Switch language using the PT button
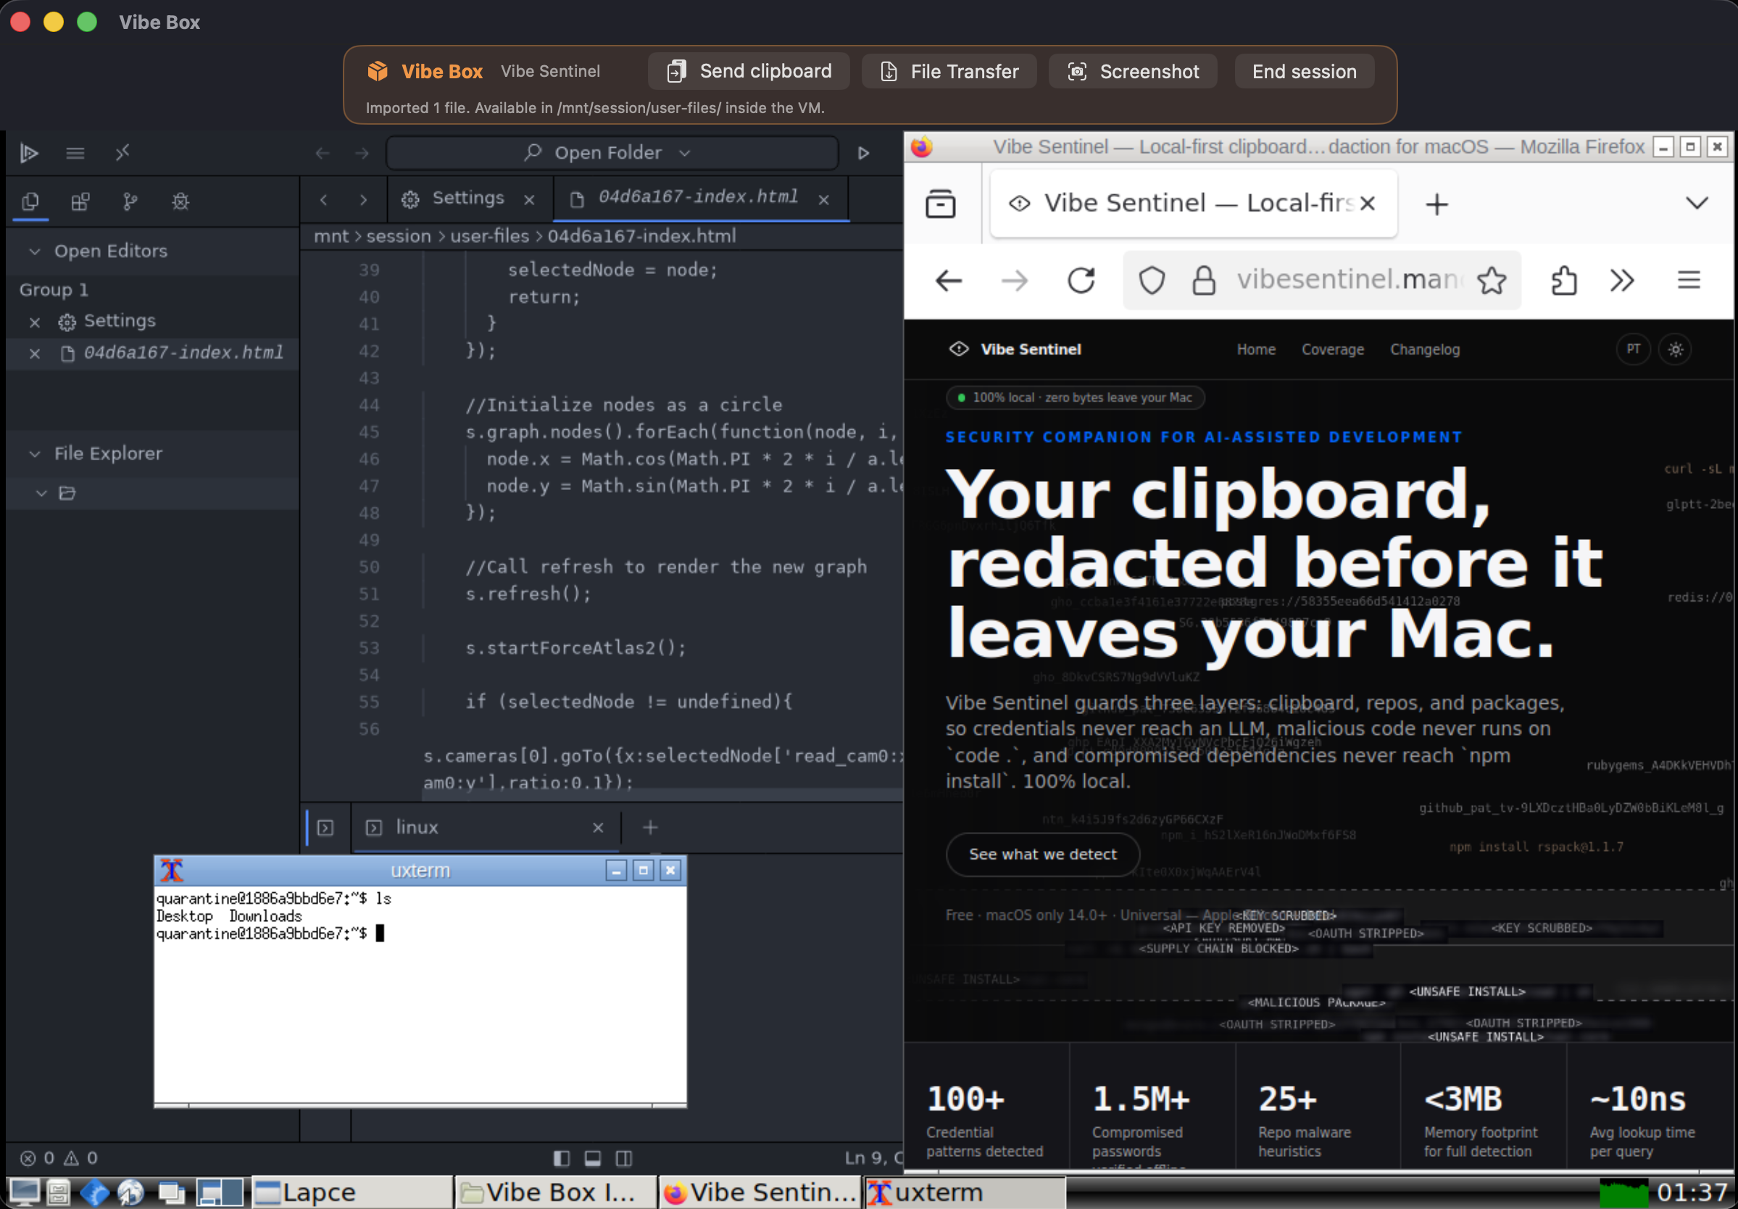 click(1633, 350)
